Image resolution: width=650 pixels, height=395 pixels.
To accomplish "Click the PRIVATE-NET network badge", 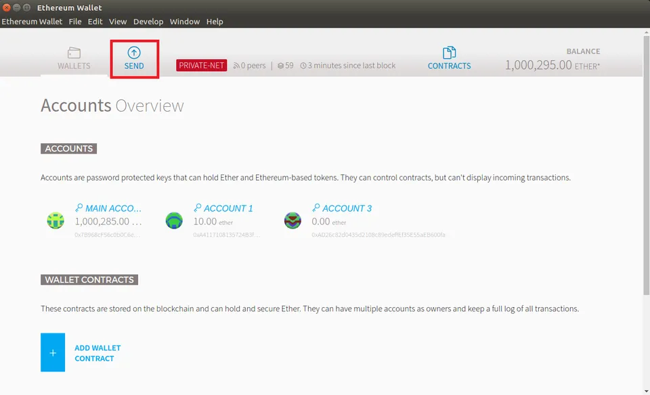I will click(x=202, y=66).
